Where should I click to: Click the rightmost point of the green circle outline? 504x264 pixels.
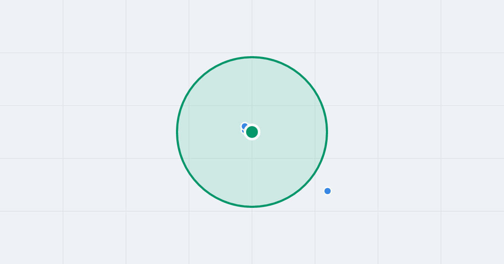327,132
